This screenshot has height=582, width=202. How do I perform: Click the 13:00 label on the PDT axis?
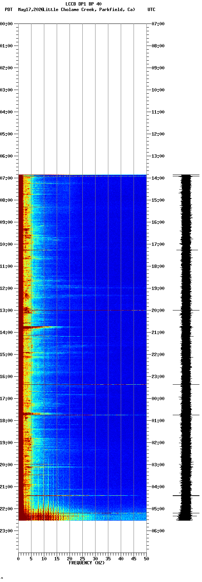coord(7,310)
